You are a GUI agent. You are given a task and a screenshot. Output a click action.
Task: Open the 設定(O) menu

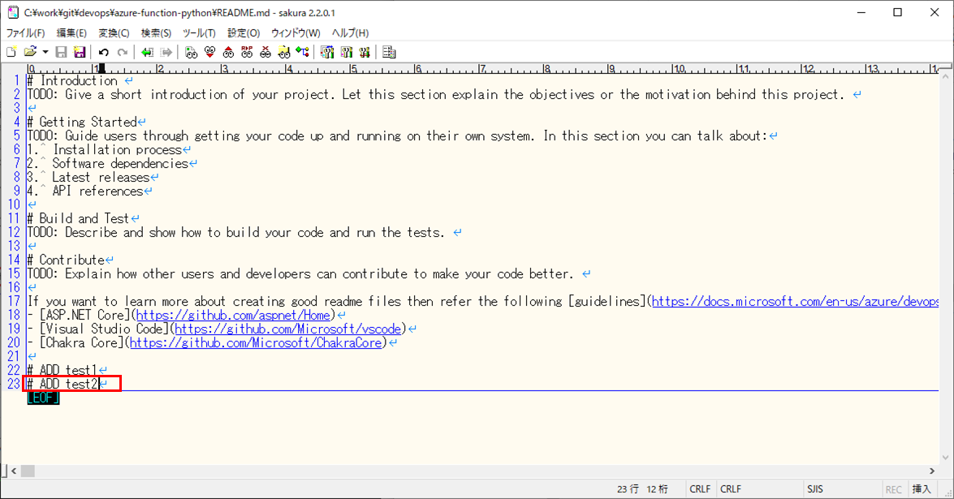coord(244,32)
